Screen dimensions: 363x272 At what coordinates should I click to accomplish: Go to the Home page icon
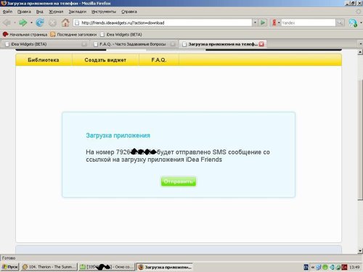tap(65, 23)
